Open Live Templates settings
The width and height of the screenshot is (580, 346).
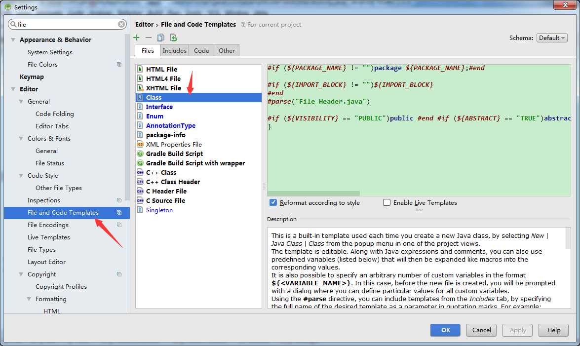pyautogui.click(x=49, y=237)
